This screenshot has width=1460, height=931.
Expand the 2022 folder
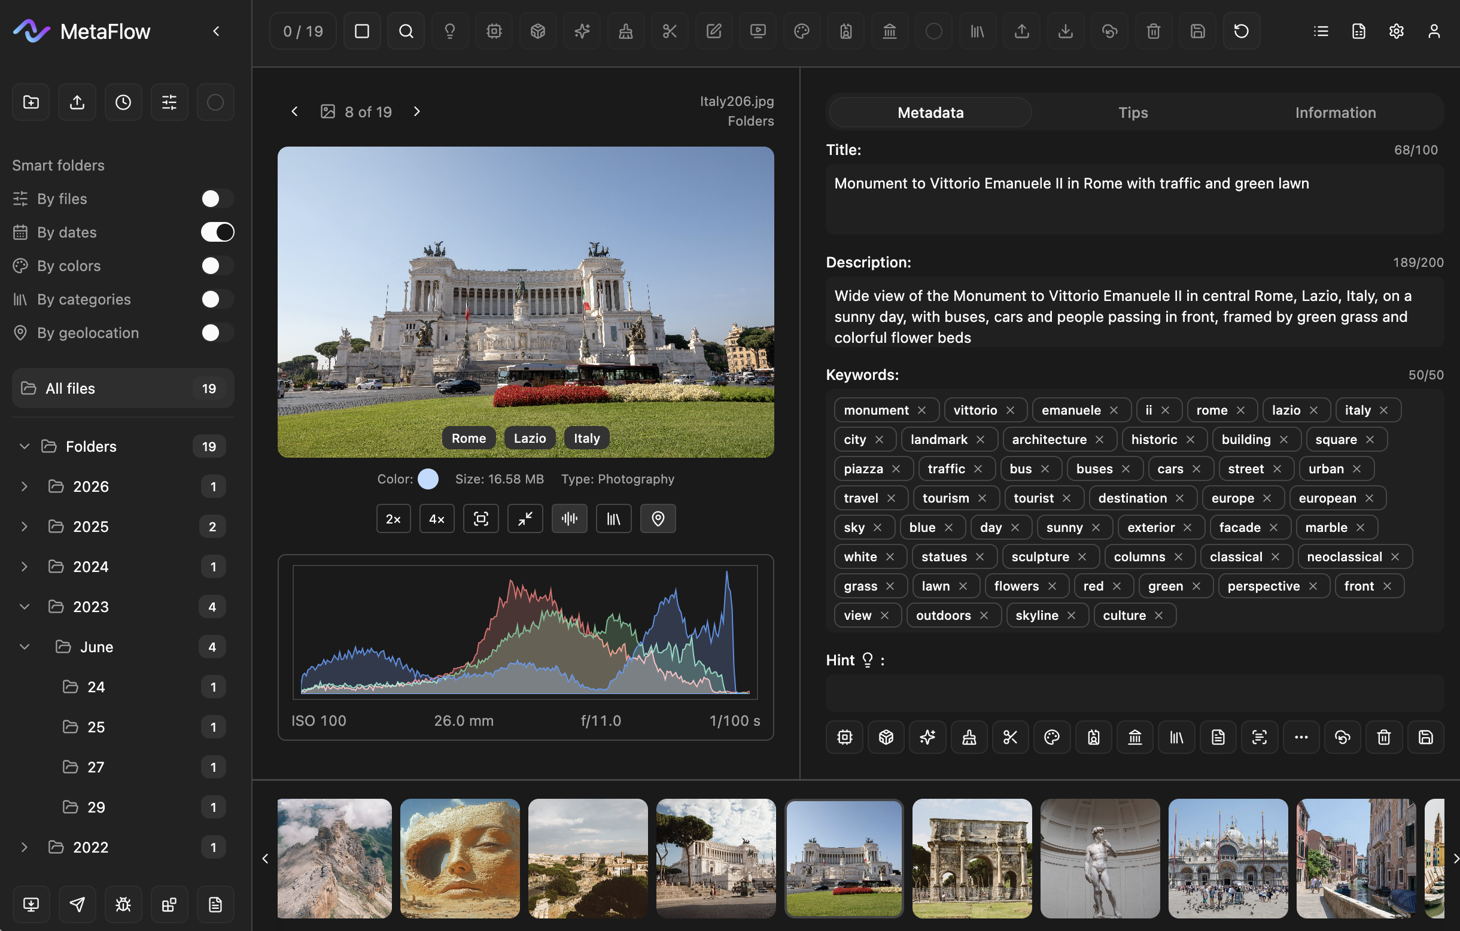pyautogui.click(x=25, y=847)
